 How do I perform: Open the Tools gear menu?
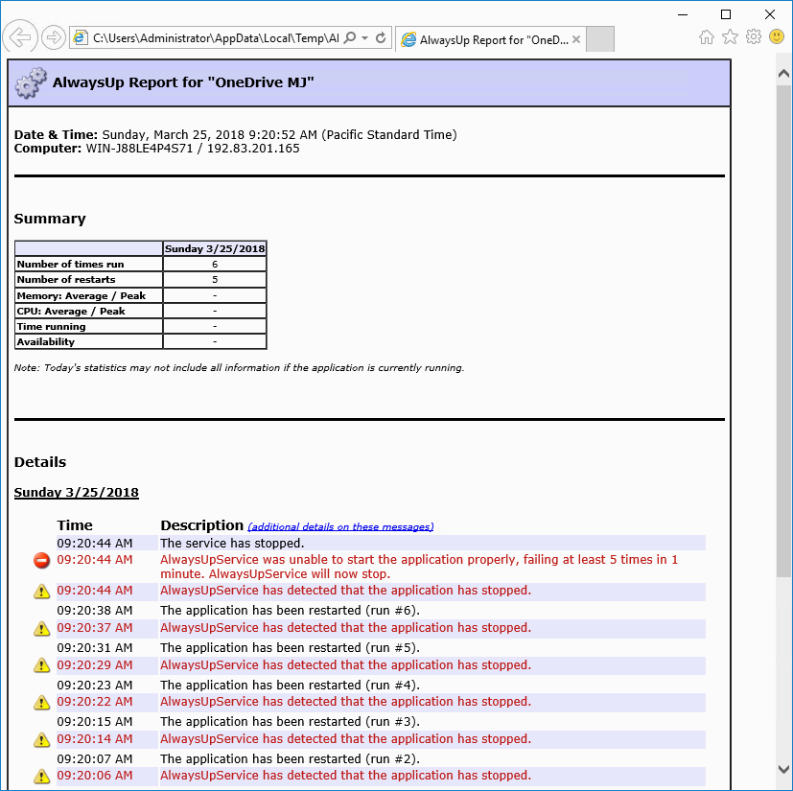click(754, 37)
